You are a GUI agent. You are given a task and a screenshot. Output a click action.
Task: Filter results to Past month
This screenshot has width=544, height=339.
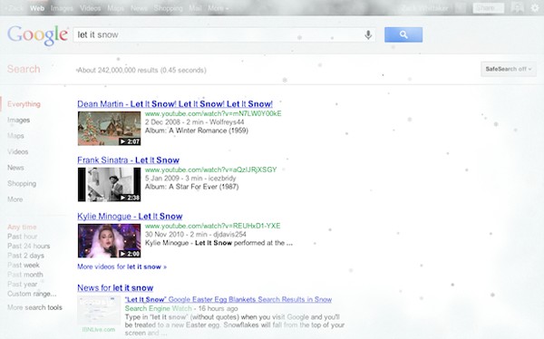25,275
